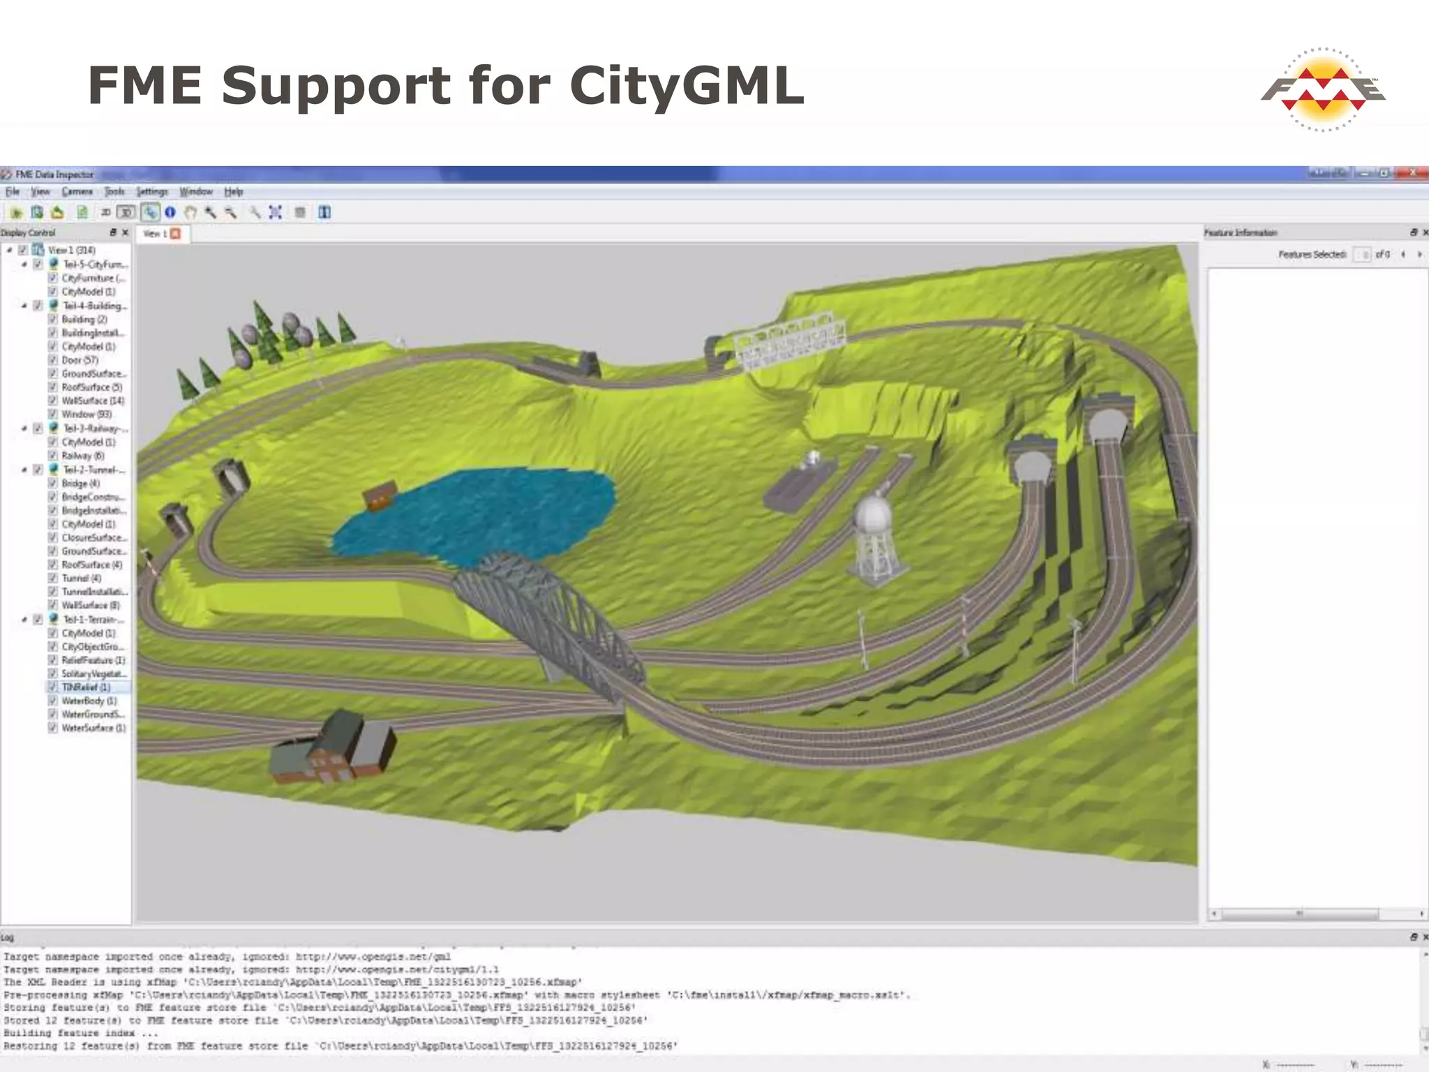The image size is (1429, 1072).
Task: Click the greyed-out zoom selected icon
Action: tap(255, 212)
